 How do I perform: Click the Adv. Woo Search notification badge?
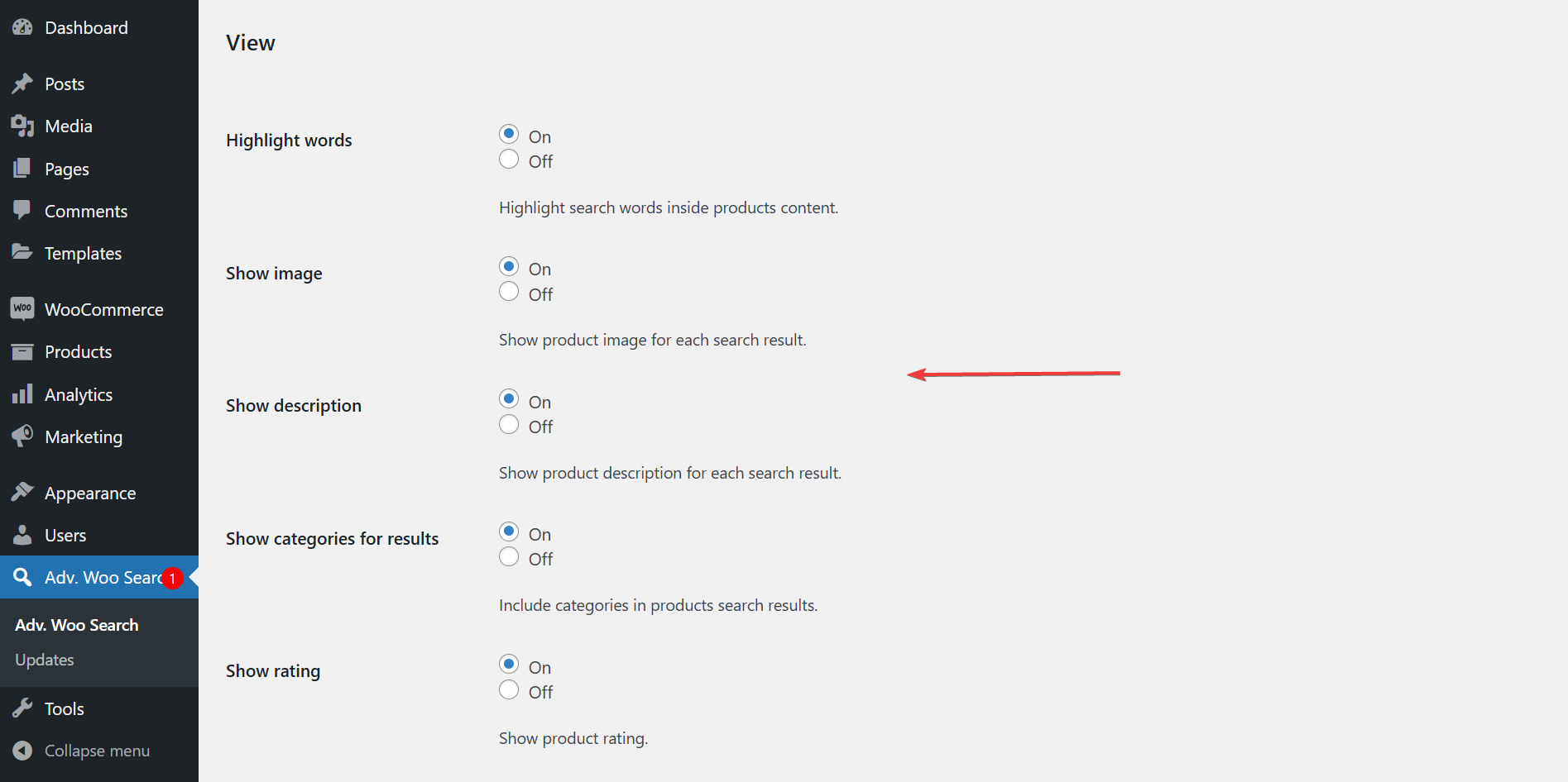[172, 578]
